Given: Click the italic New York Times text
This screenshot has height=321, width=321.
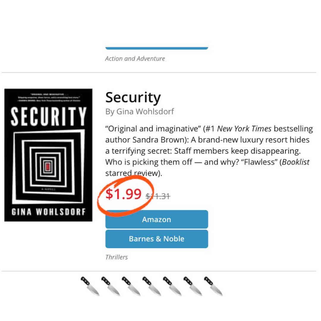Looking at the screenshot, I should [x=244, y=129].
